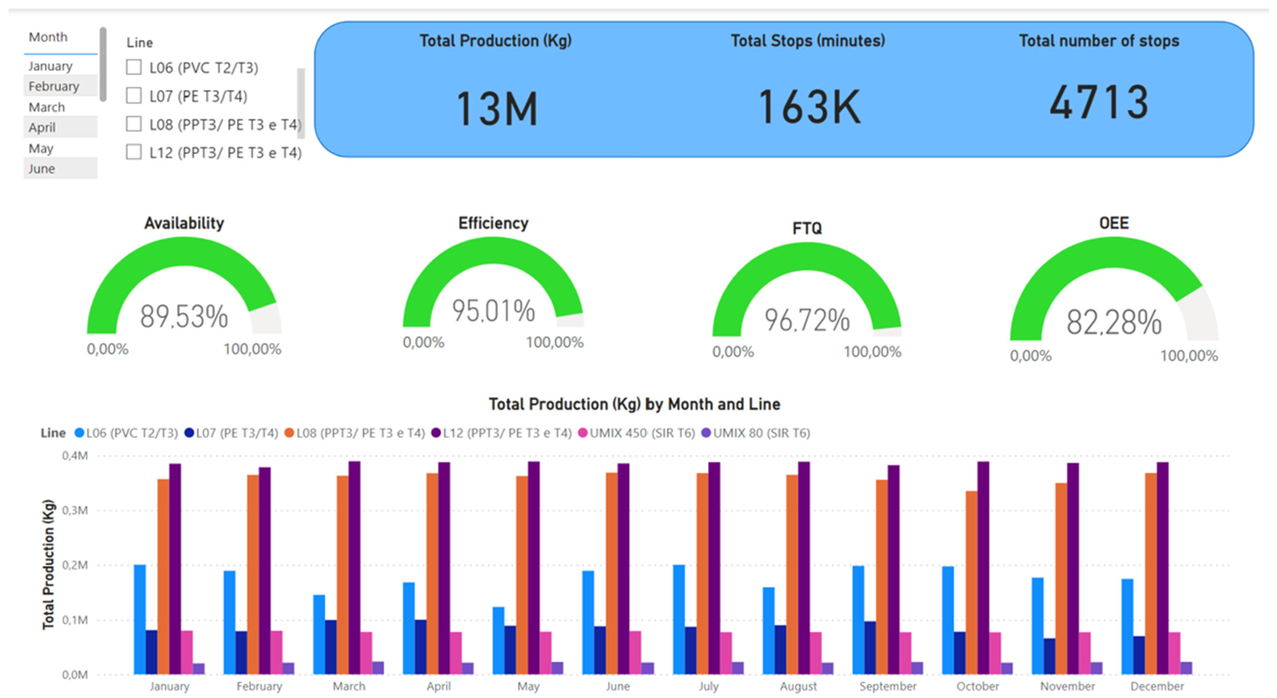Viewport: 1277px width, 698px height.
Task: Click the light blue L06 legend dot
Action: click(x=79, y=433)
